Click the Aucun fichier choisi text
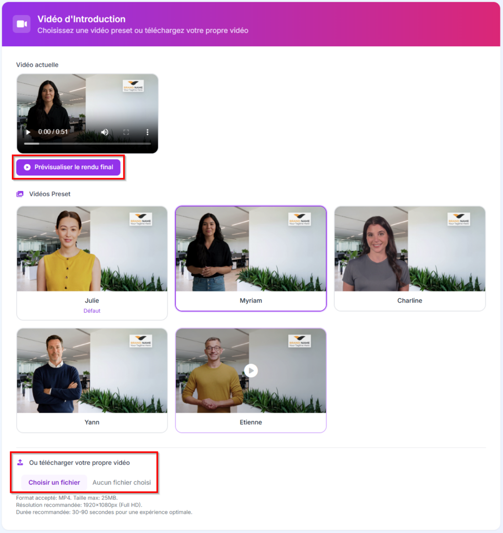 (x=122, y=483)
